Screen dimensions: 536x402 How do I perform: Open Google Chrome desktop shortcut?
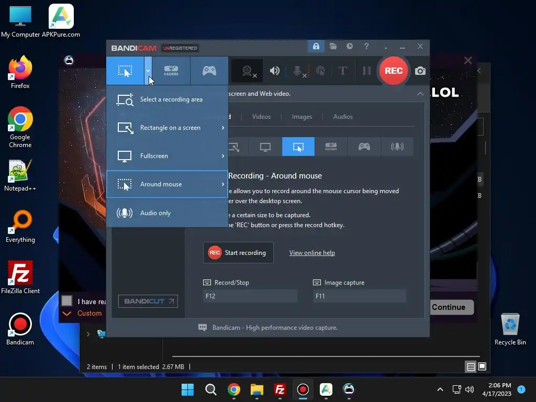point(20,128)
